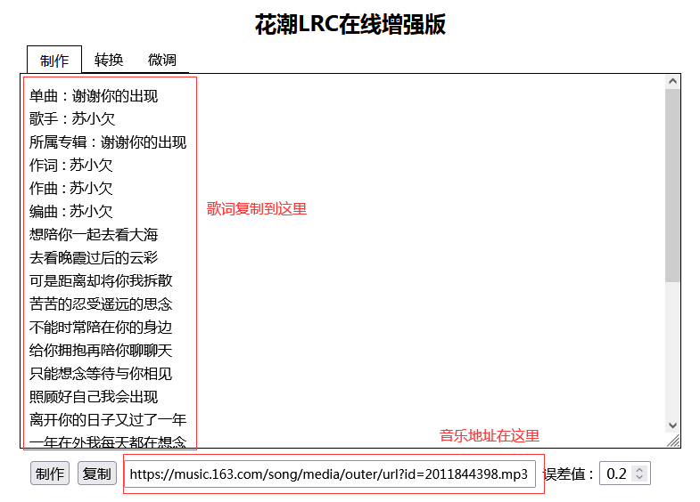700x502 pixels.
Task: Click the 制作 button below lyrics
Action: (x=50, y=474)
